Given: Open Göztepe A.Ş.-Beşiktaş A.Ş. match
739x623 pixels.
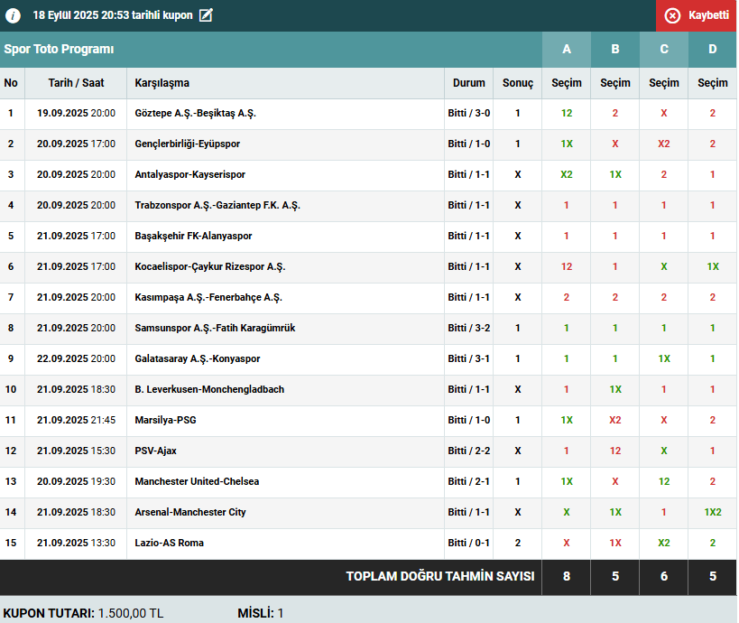Looking at the screenshot, I should tap(196, 114).
